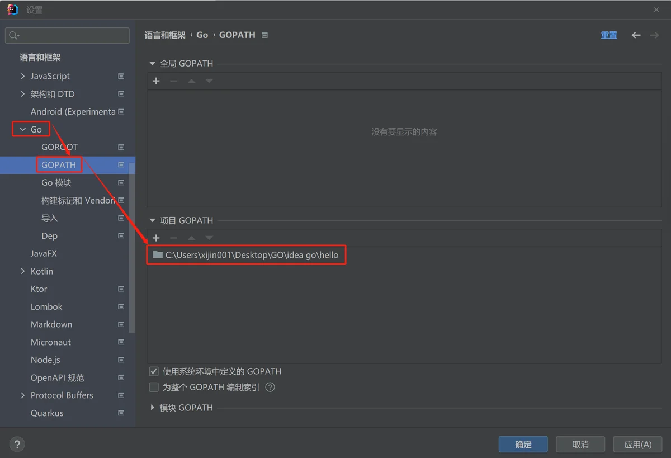Uncheck 使用系统环境中定义的 GOPATH
The height and width of the screenshot is (458, 671).
coord(154,371)
